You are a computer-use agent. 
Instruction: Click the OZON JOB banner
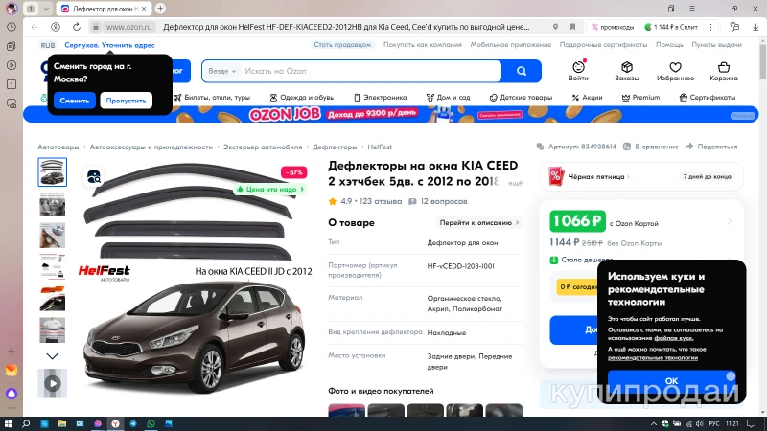point(390,114)
